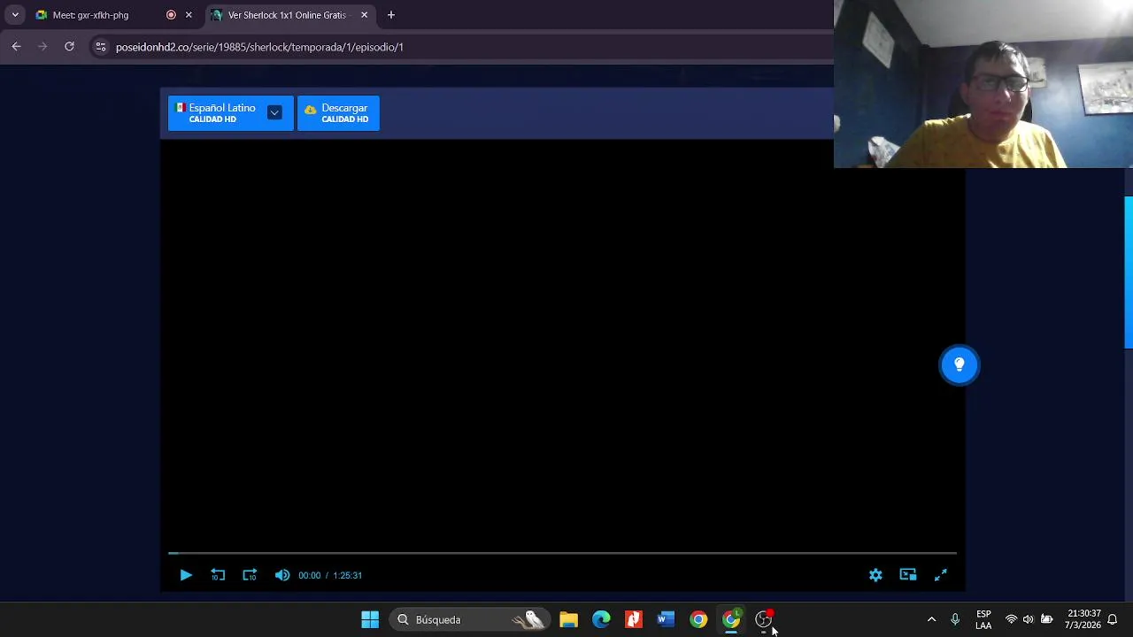Click the video progress bar
Viewport: 1133px width, 637px height.
pos(562,553)
